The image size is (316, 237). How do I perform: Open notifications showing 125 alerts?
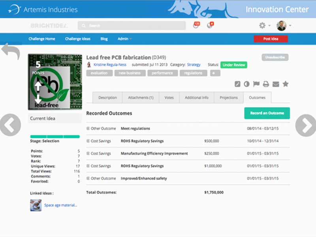(x=196, y=25)
